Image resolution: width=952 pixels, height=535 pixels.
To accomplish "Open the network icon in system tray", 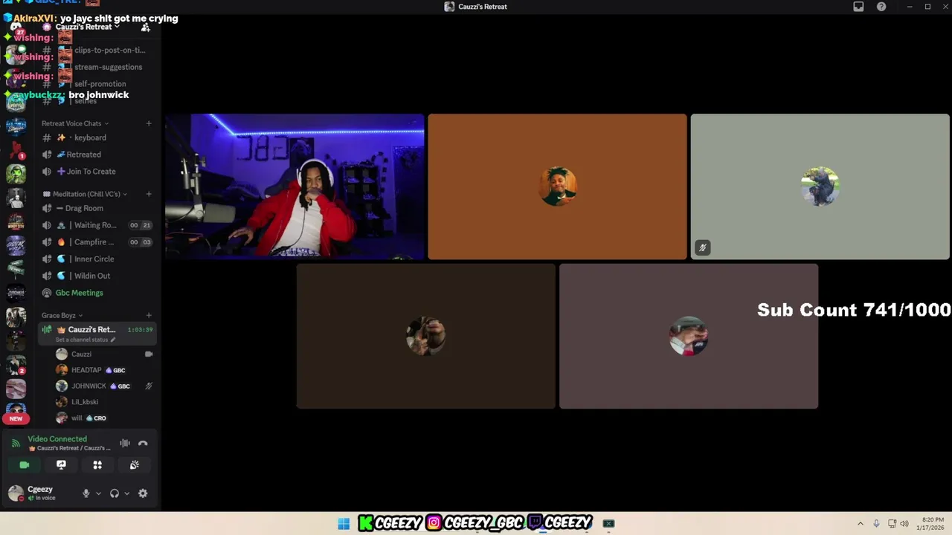I will 891,524.
